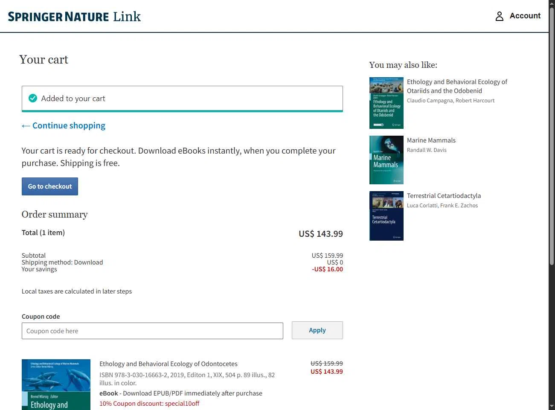
Task: Select authors Luca Corlatti, Frank E. Zachos
Action: point(442,206)
